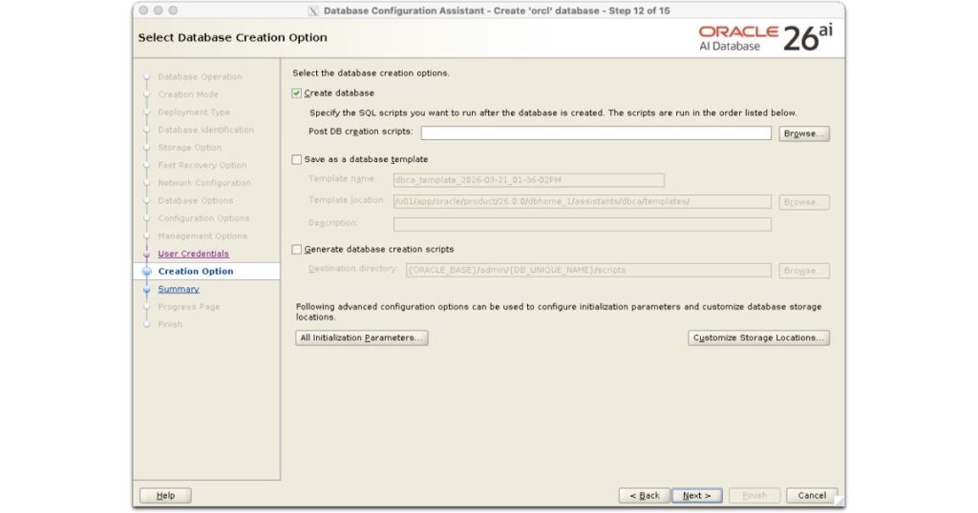The width and height of the screenshot is (978, 513).
Task: Click 'Select Database Creation Option' heading
Action: (x=233, y=37)
